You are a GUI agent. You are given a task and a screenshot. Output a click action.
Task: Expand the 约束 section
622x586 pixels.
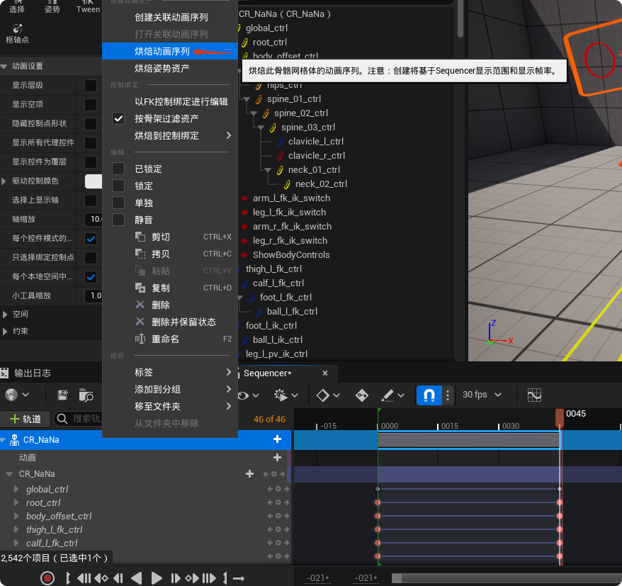click(x=5, y=332)
